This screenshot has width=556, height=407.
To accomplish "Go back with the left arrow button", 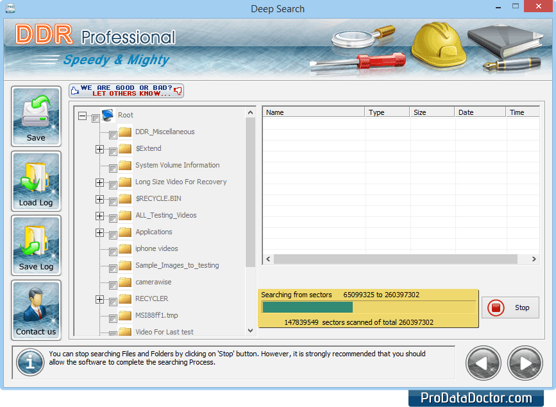I will (484, 363).
